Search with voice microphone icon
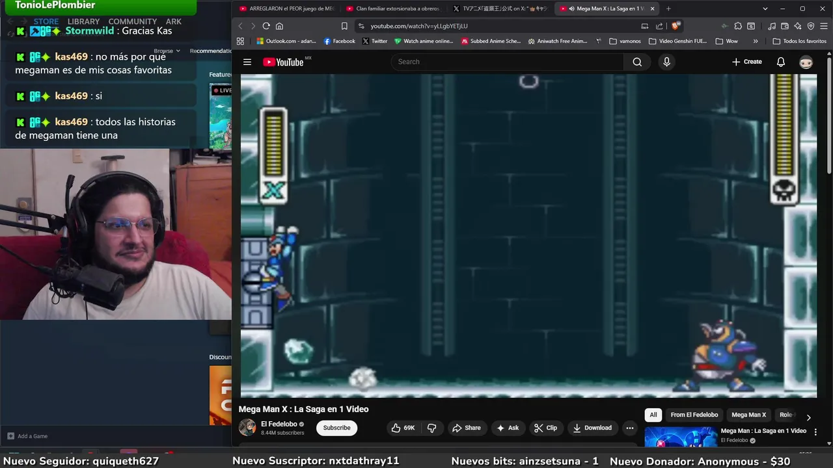The width and height of the screenshot is (833, 468). (x=666, y=62)
